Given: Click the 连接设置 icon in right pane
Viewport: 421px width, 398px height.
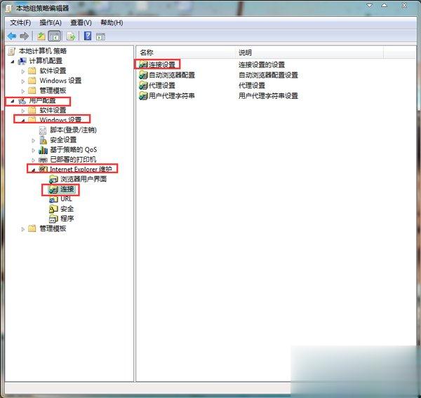Looking at the screenshot, I should [x=143, y=64].
